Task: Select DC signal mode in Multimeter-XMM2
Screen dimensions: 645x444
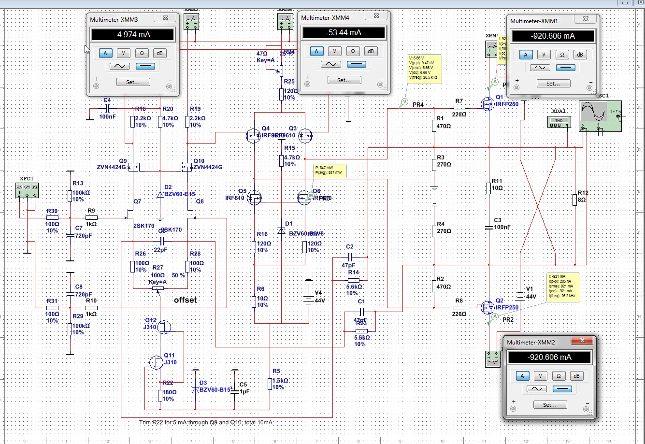Action: [562, 389]
